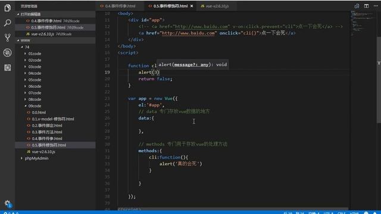This screenshot has width=381, height=214.
Task: Collapse the WWW workspace section
Action: [55, 40]
